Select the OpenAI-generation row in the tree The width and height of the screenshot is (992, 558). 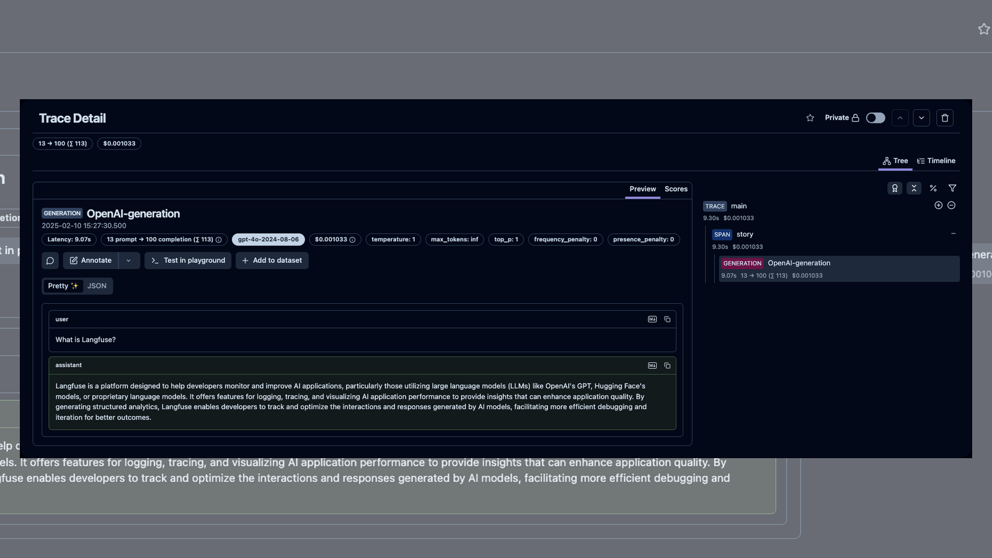[x=839, y=269]
